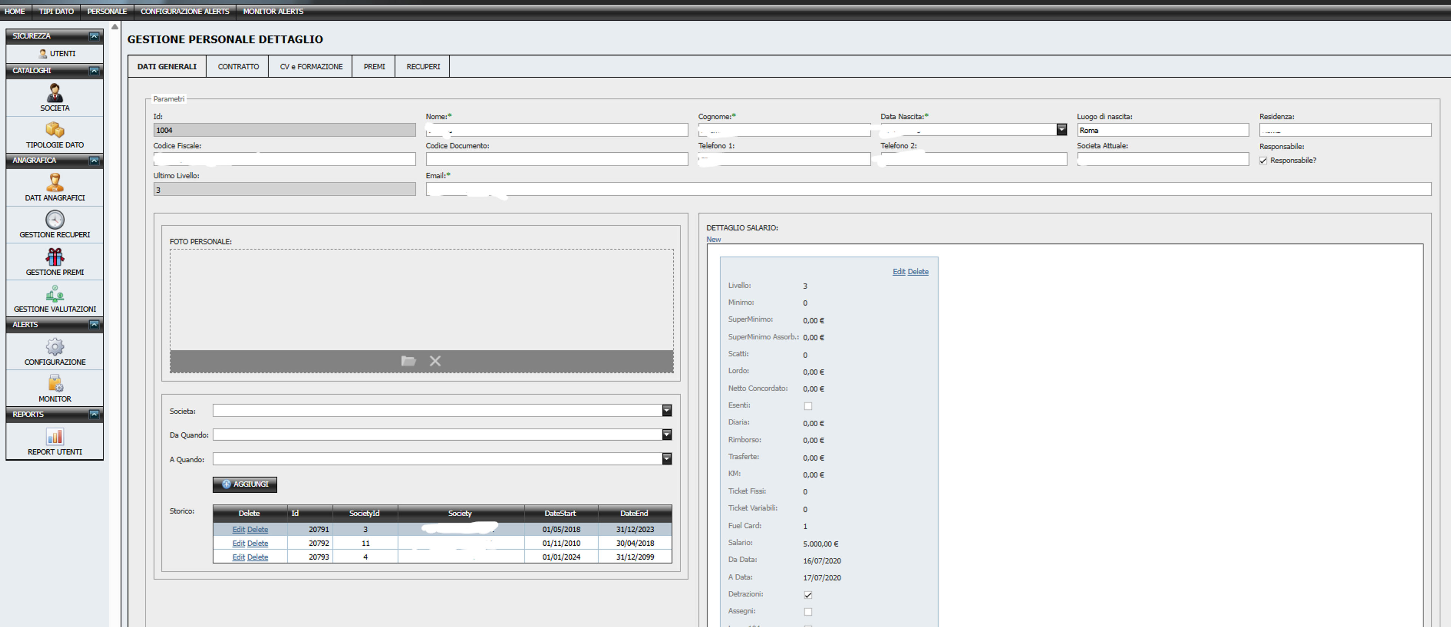Open the Data Nascita date dropdown

pyautogui.click(x=1062, y=130)
